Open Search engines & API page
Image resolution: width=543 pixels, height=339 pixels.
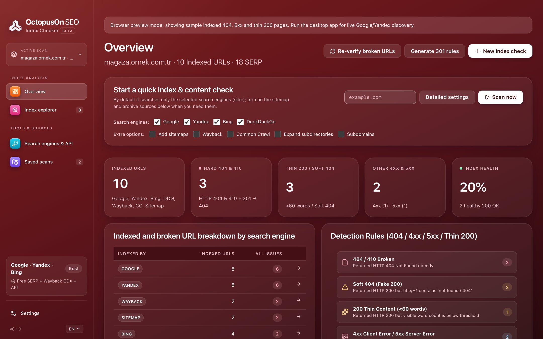47,143
